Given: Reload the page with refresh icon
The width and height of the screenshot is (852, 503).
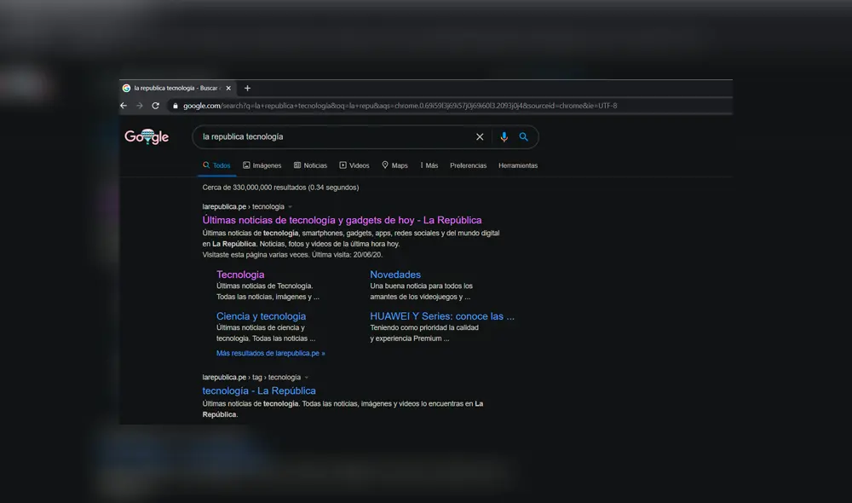Looking at the screenshot, I should click(x=155, y=106).
